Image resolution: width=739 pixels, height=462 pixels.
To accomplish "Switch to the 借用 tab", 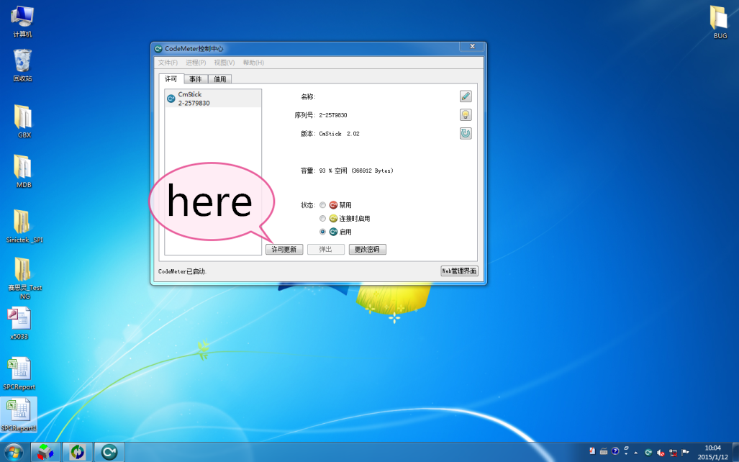I will [220, 79].
